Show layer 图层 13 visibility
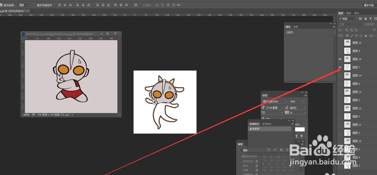Image resolution: width=377 pixels, height=175 pixels. click(340, 92)
